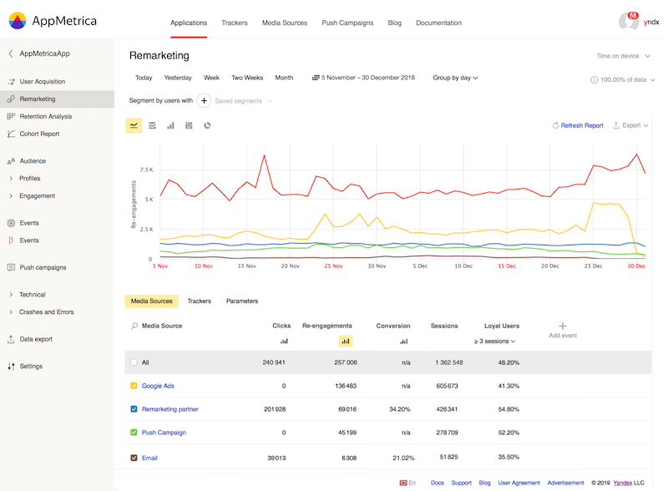Open Push Campaigns top tab

(347, 23)
